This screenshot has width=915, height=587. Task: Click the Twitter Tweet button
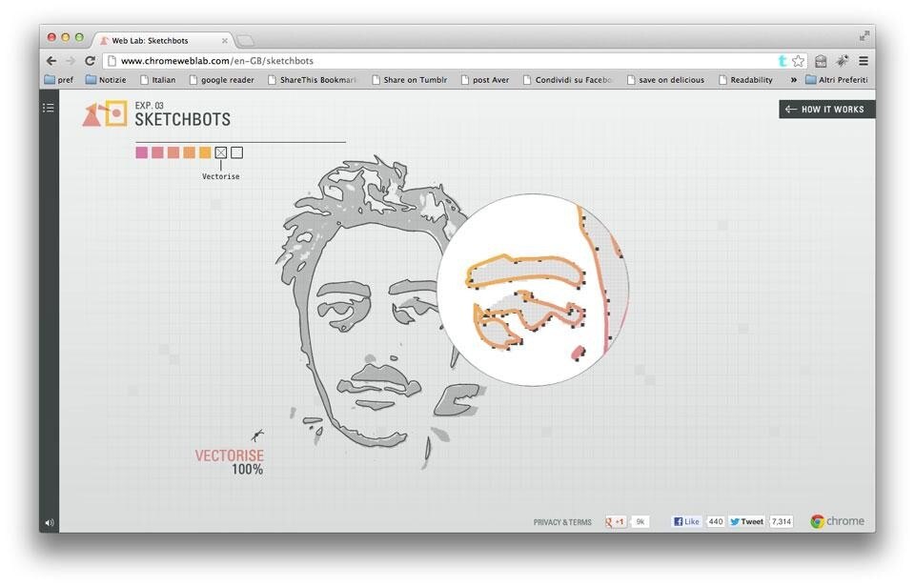pos(747,522)
